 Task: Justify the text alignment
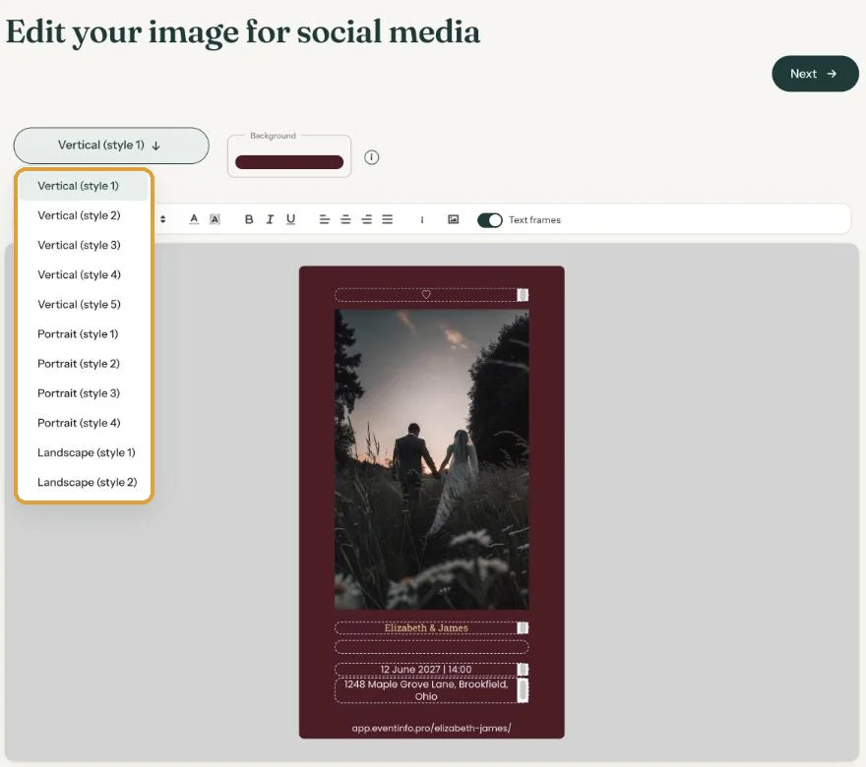point(387,219)
